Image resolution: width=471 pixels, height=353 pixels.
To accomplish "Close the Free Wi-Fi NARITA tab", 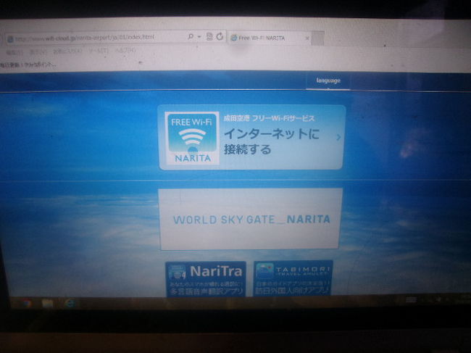I will pyautogui.click(x=307, y=38).
